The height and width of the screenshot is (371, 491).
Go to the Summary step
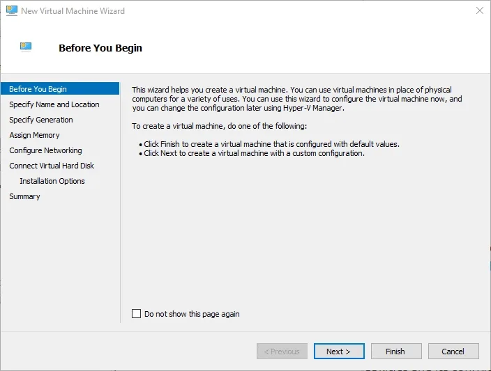(x=24, y=196)
